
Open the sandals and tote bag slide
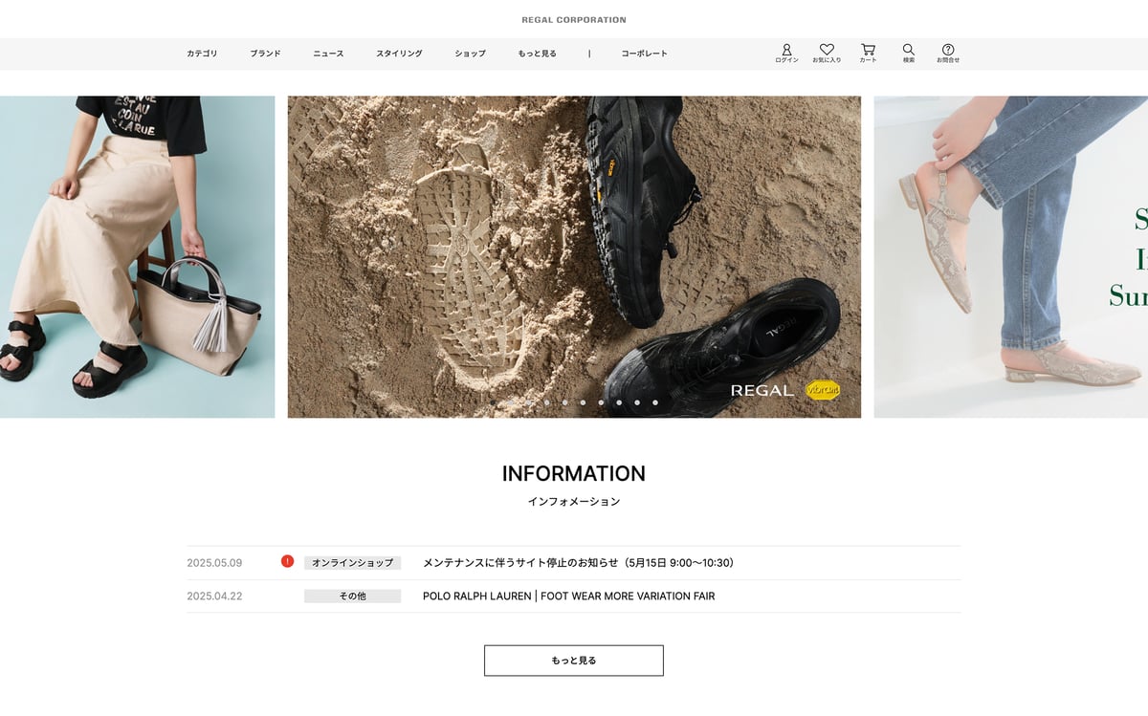tap(137, 256)
